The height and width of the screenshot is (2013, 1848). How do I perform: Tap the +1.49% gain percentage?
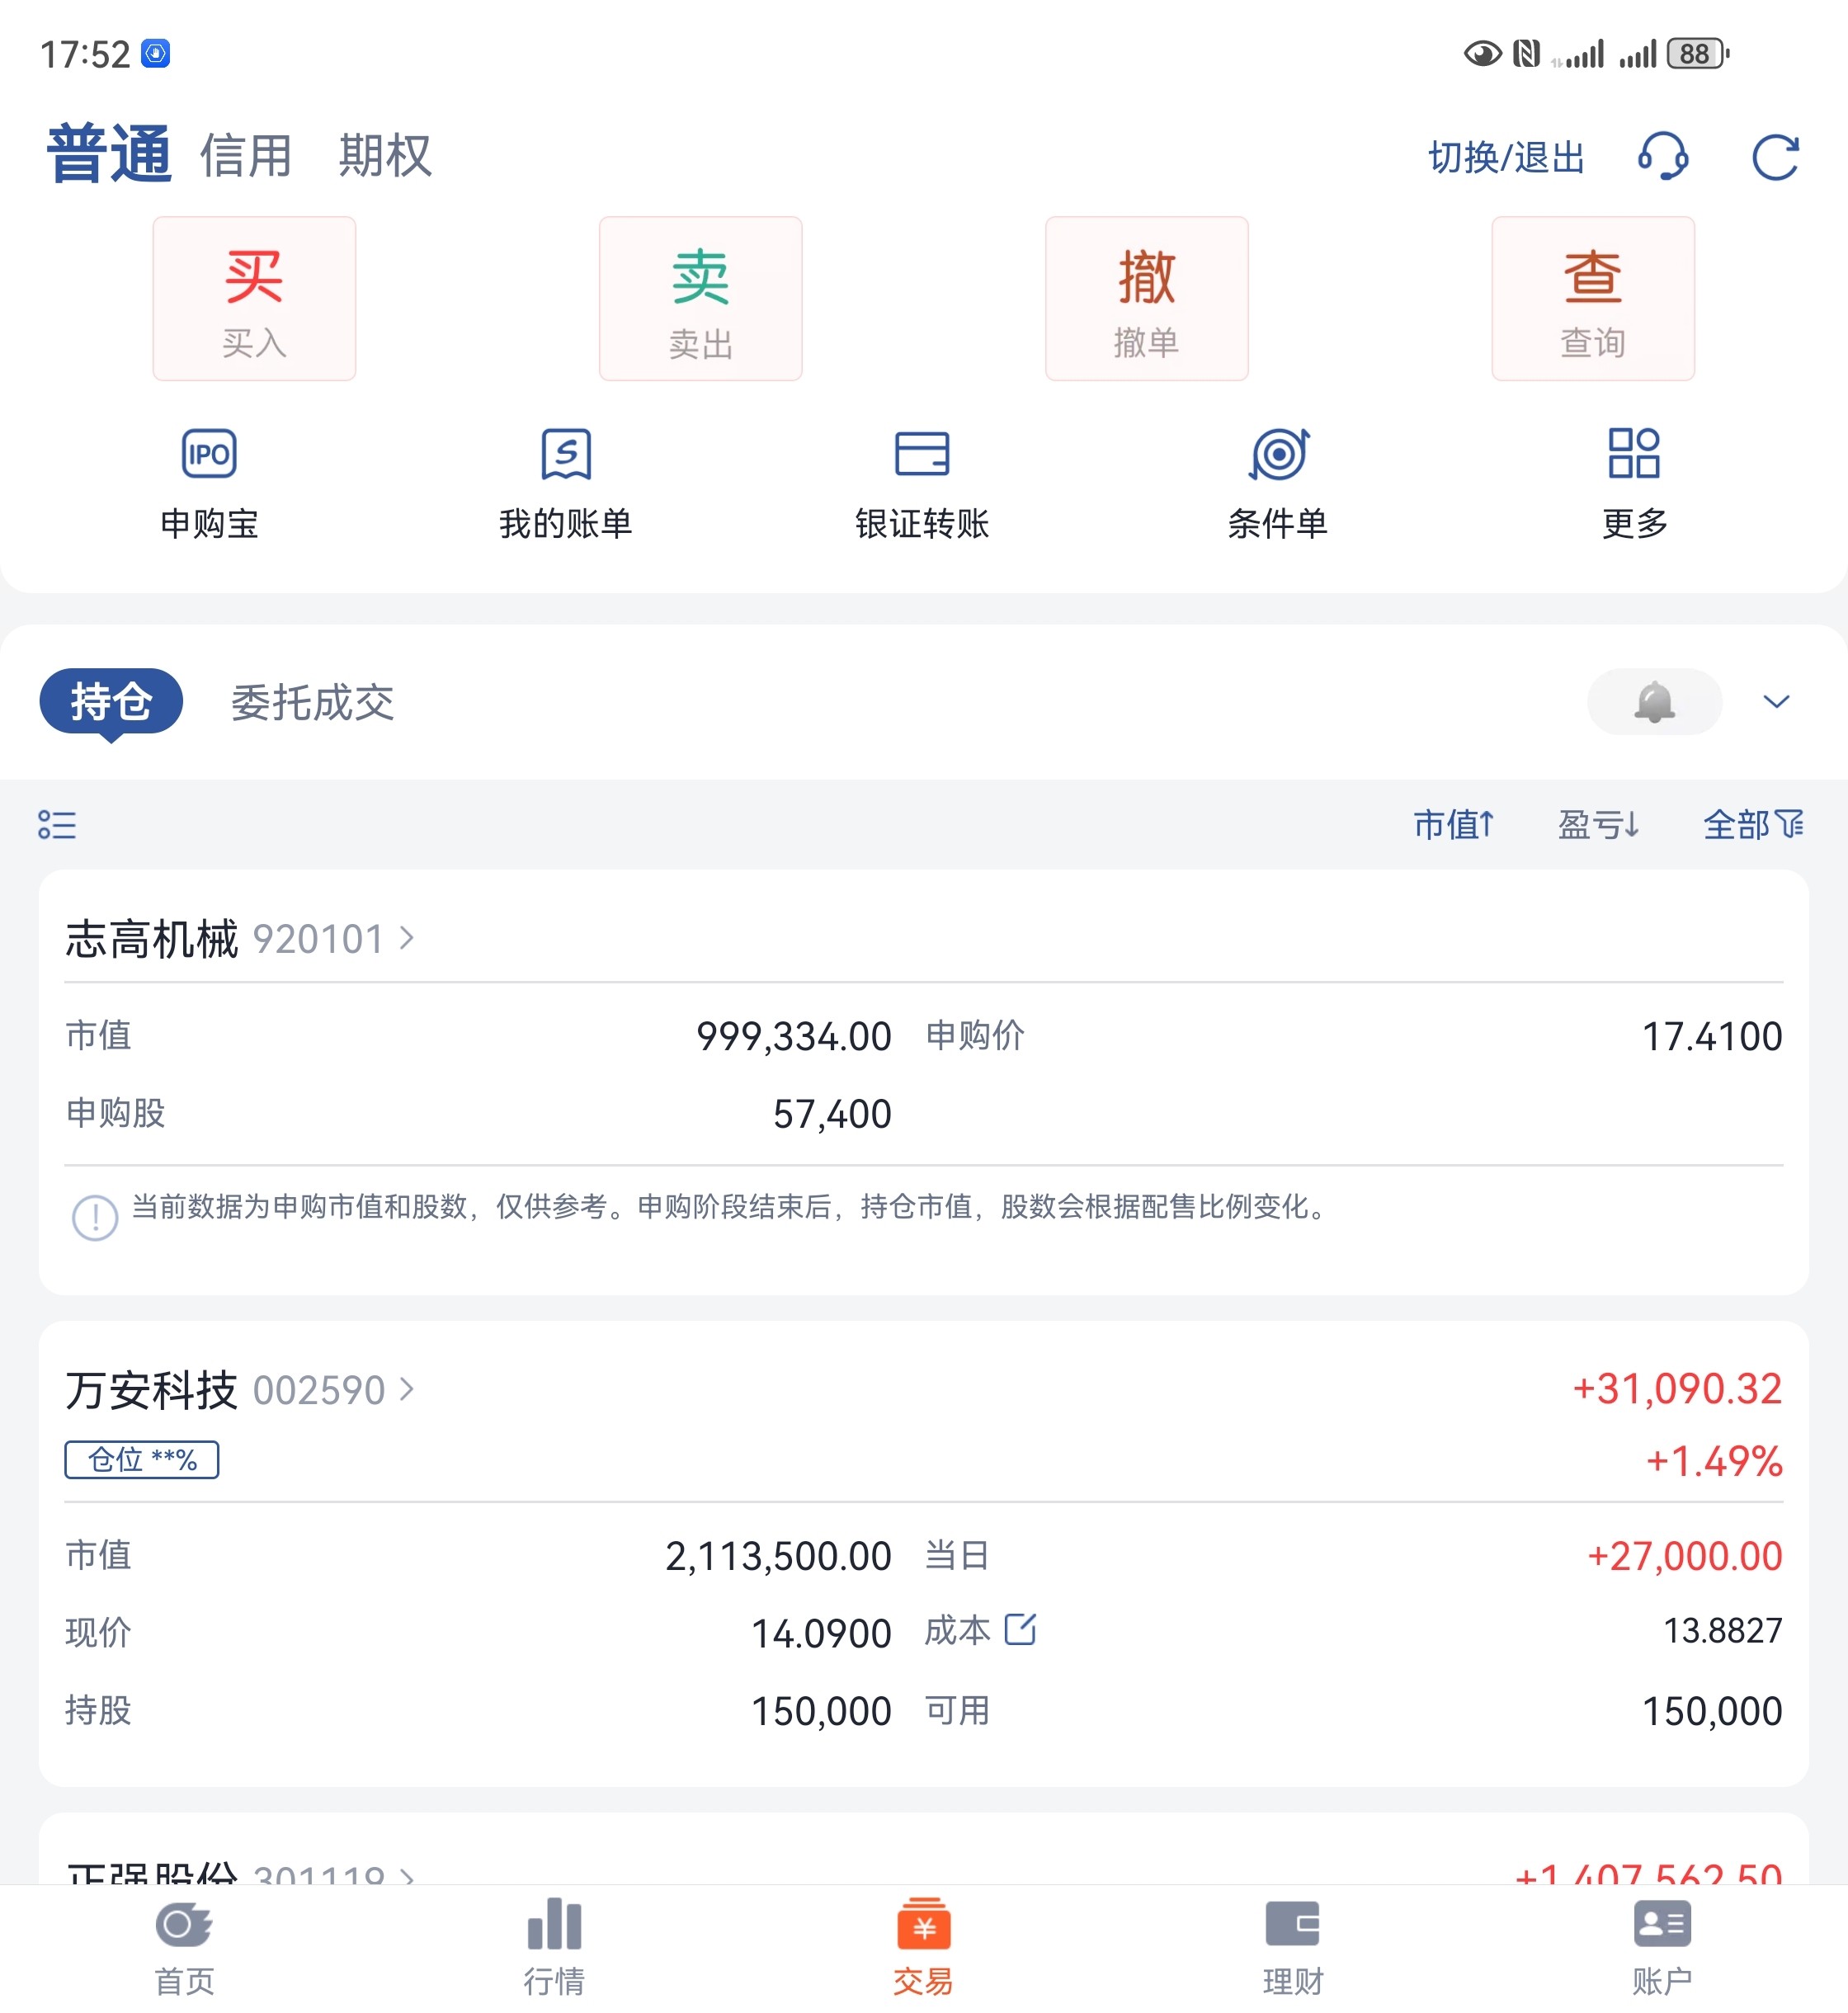tap(1714, 1461)
